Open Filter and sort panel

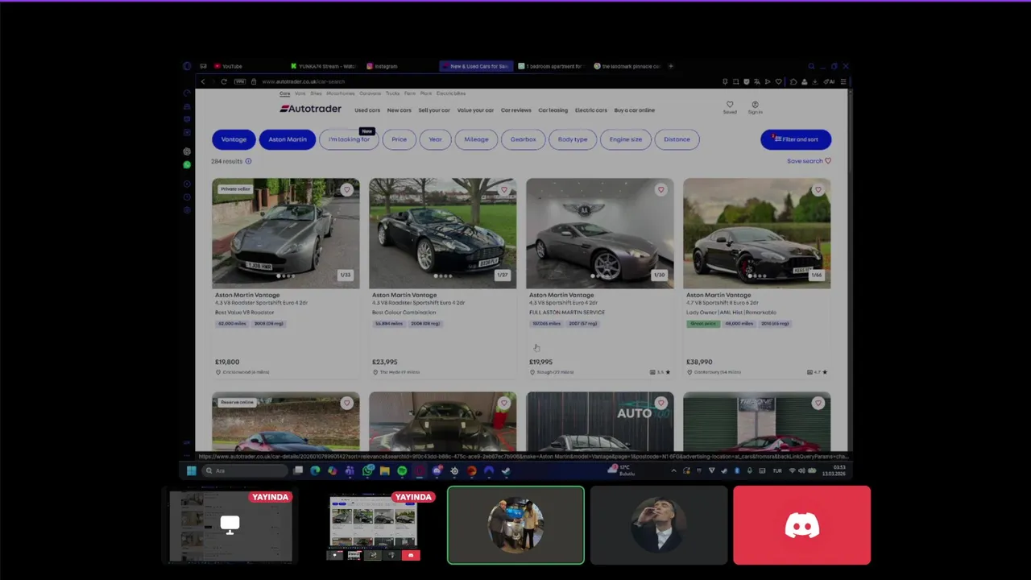coord(796,139)
